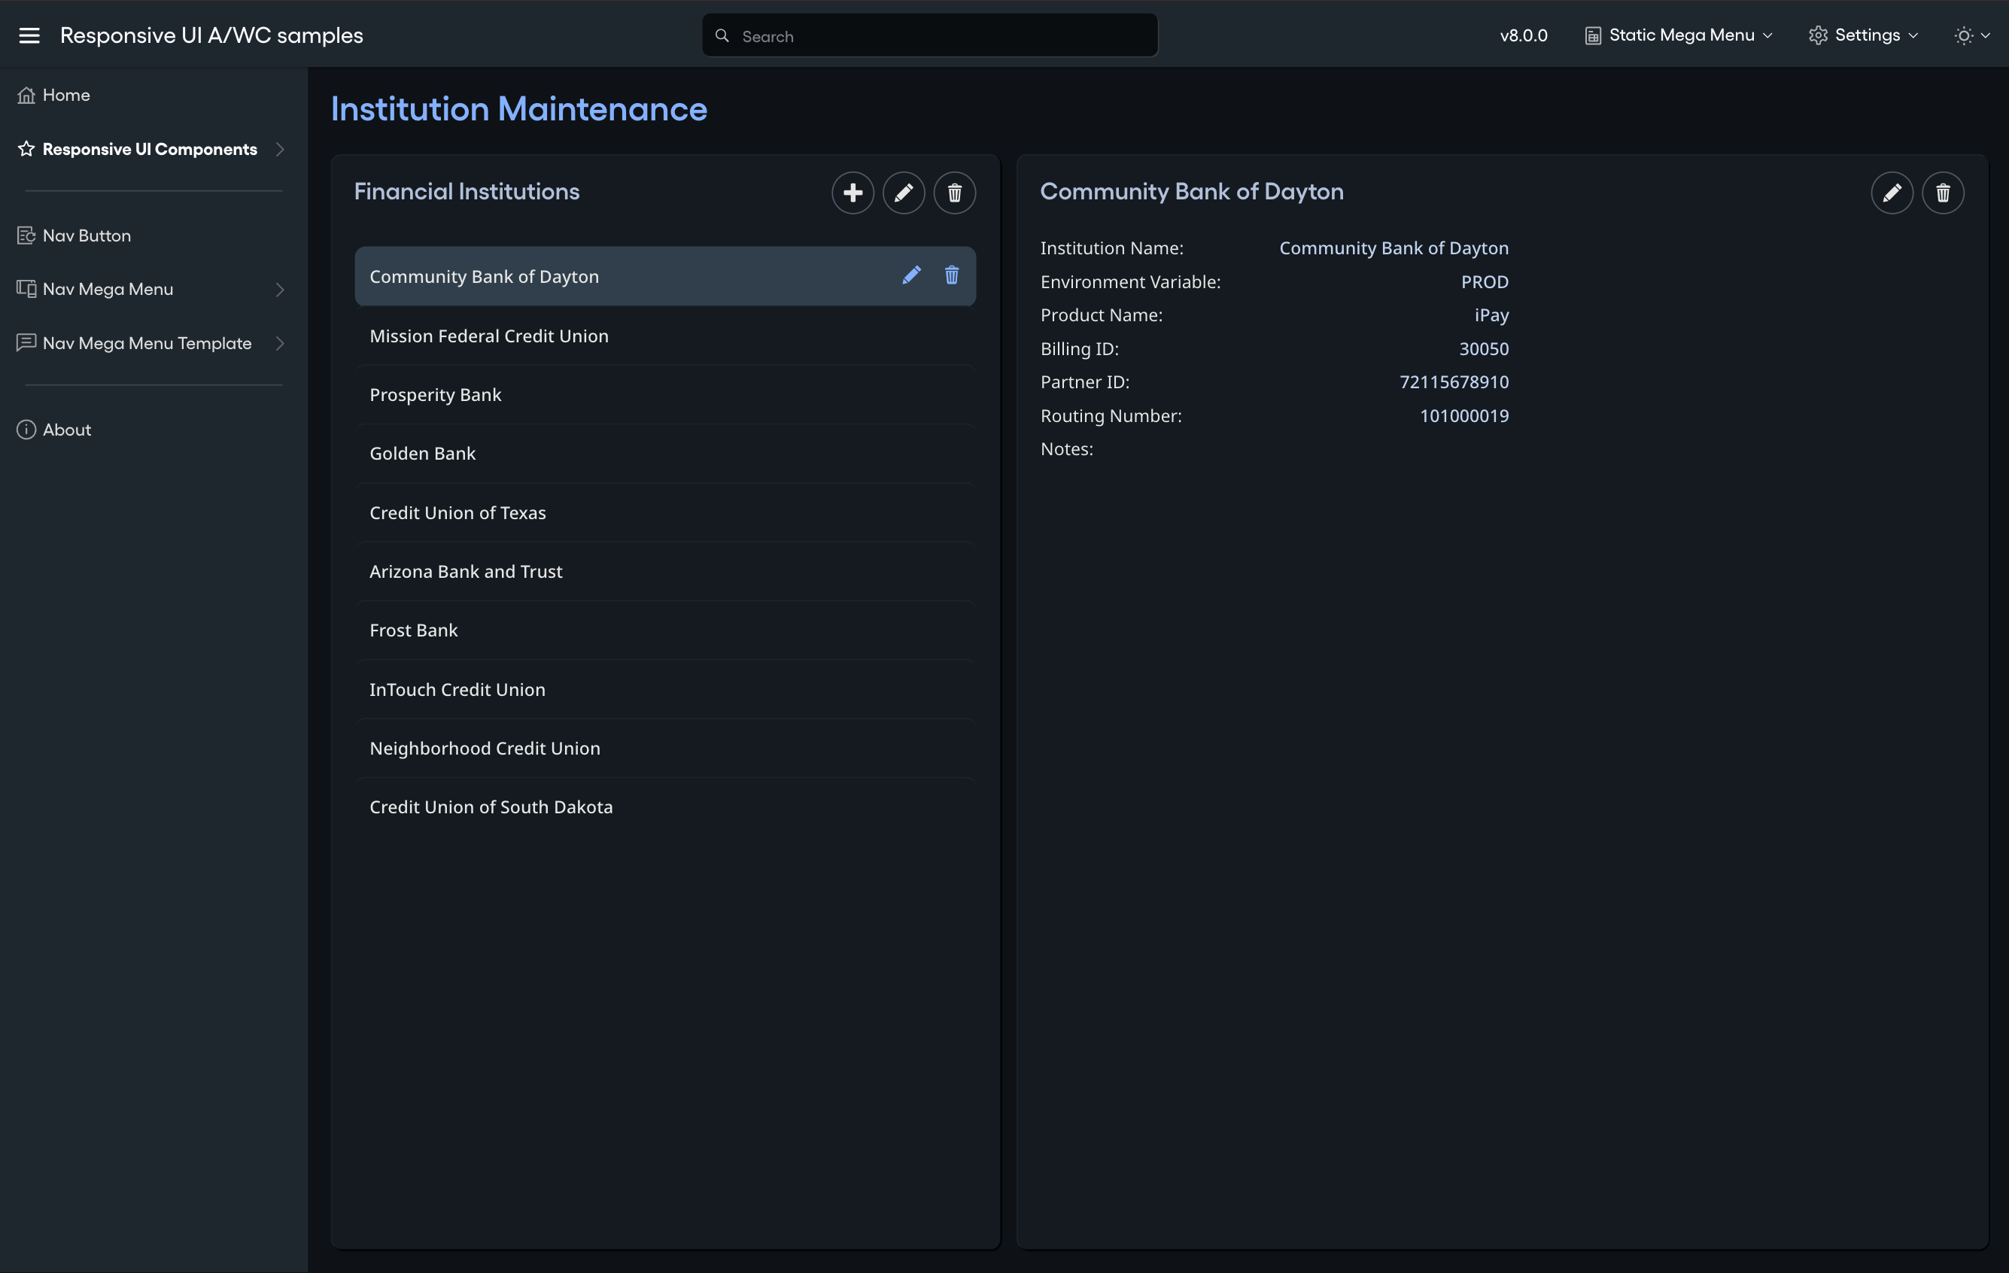Viewport: 2009px width, 1273px height.
Task: Delete Community Bank of Dayton via row trash icon
Action: click(x=951, y=275)
